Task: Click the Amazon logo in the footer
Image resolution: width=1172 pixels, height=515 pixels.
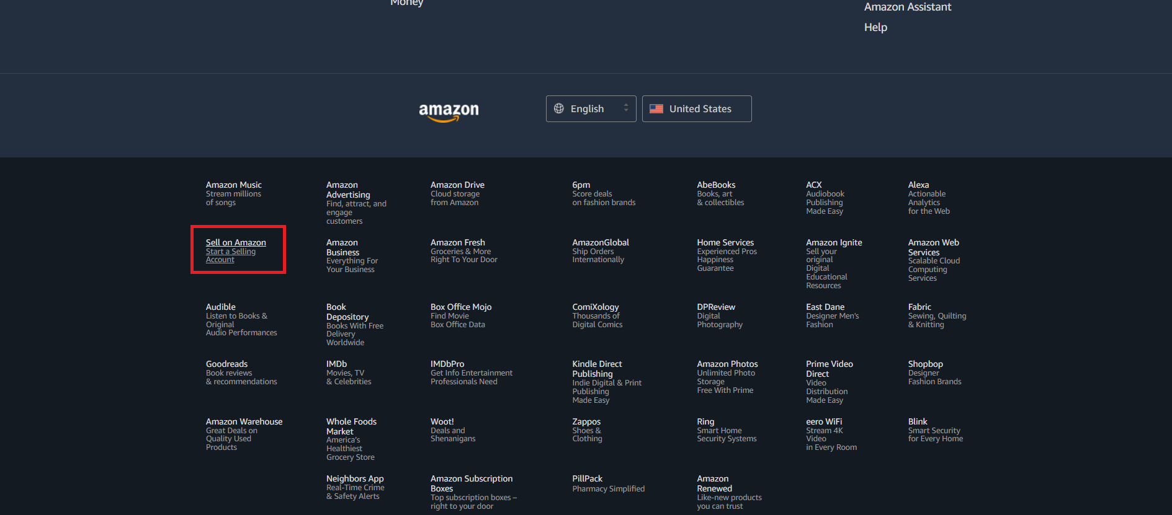Action: pos(449,112)
